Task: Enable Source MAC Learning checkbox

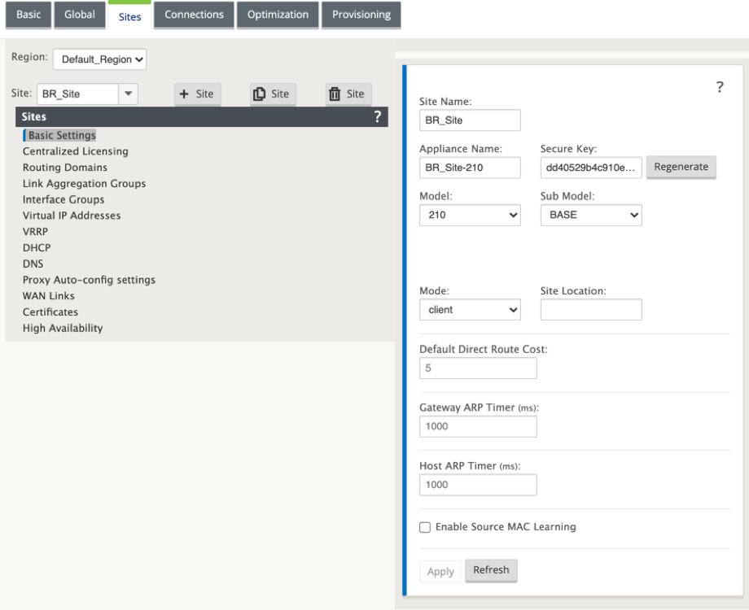Action: (x=425, y=527)
